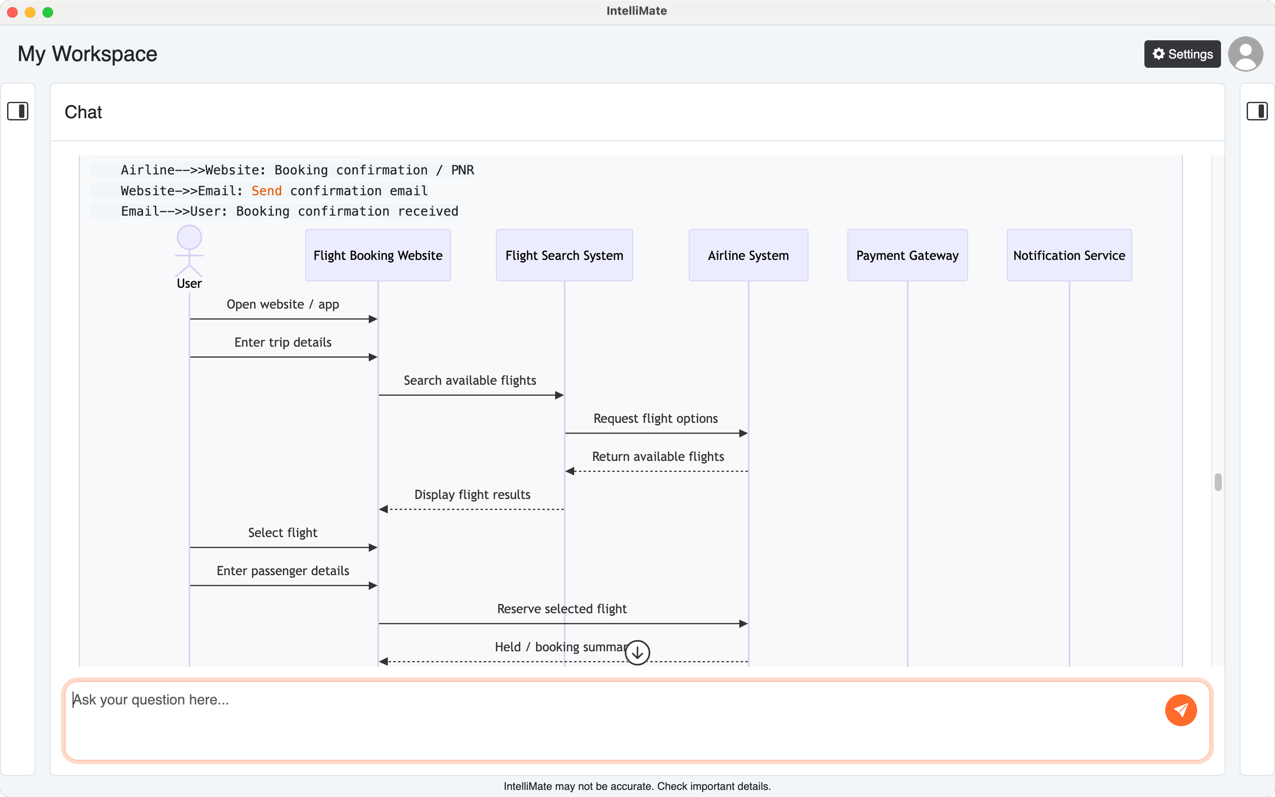Image resolution: width=1275 pixels, height=797 pixels.
Task: Collapse the right sidebar panel
Action: pos(1258,111)
